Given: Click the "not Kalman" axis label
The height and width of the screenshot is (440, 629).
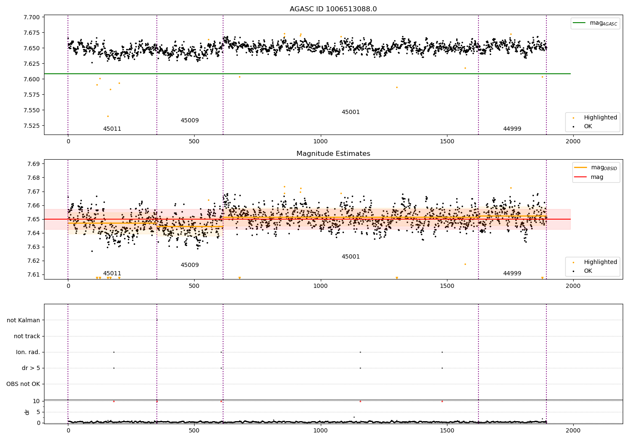Looking at the screenshot, I should coord(23,320).
